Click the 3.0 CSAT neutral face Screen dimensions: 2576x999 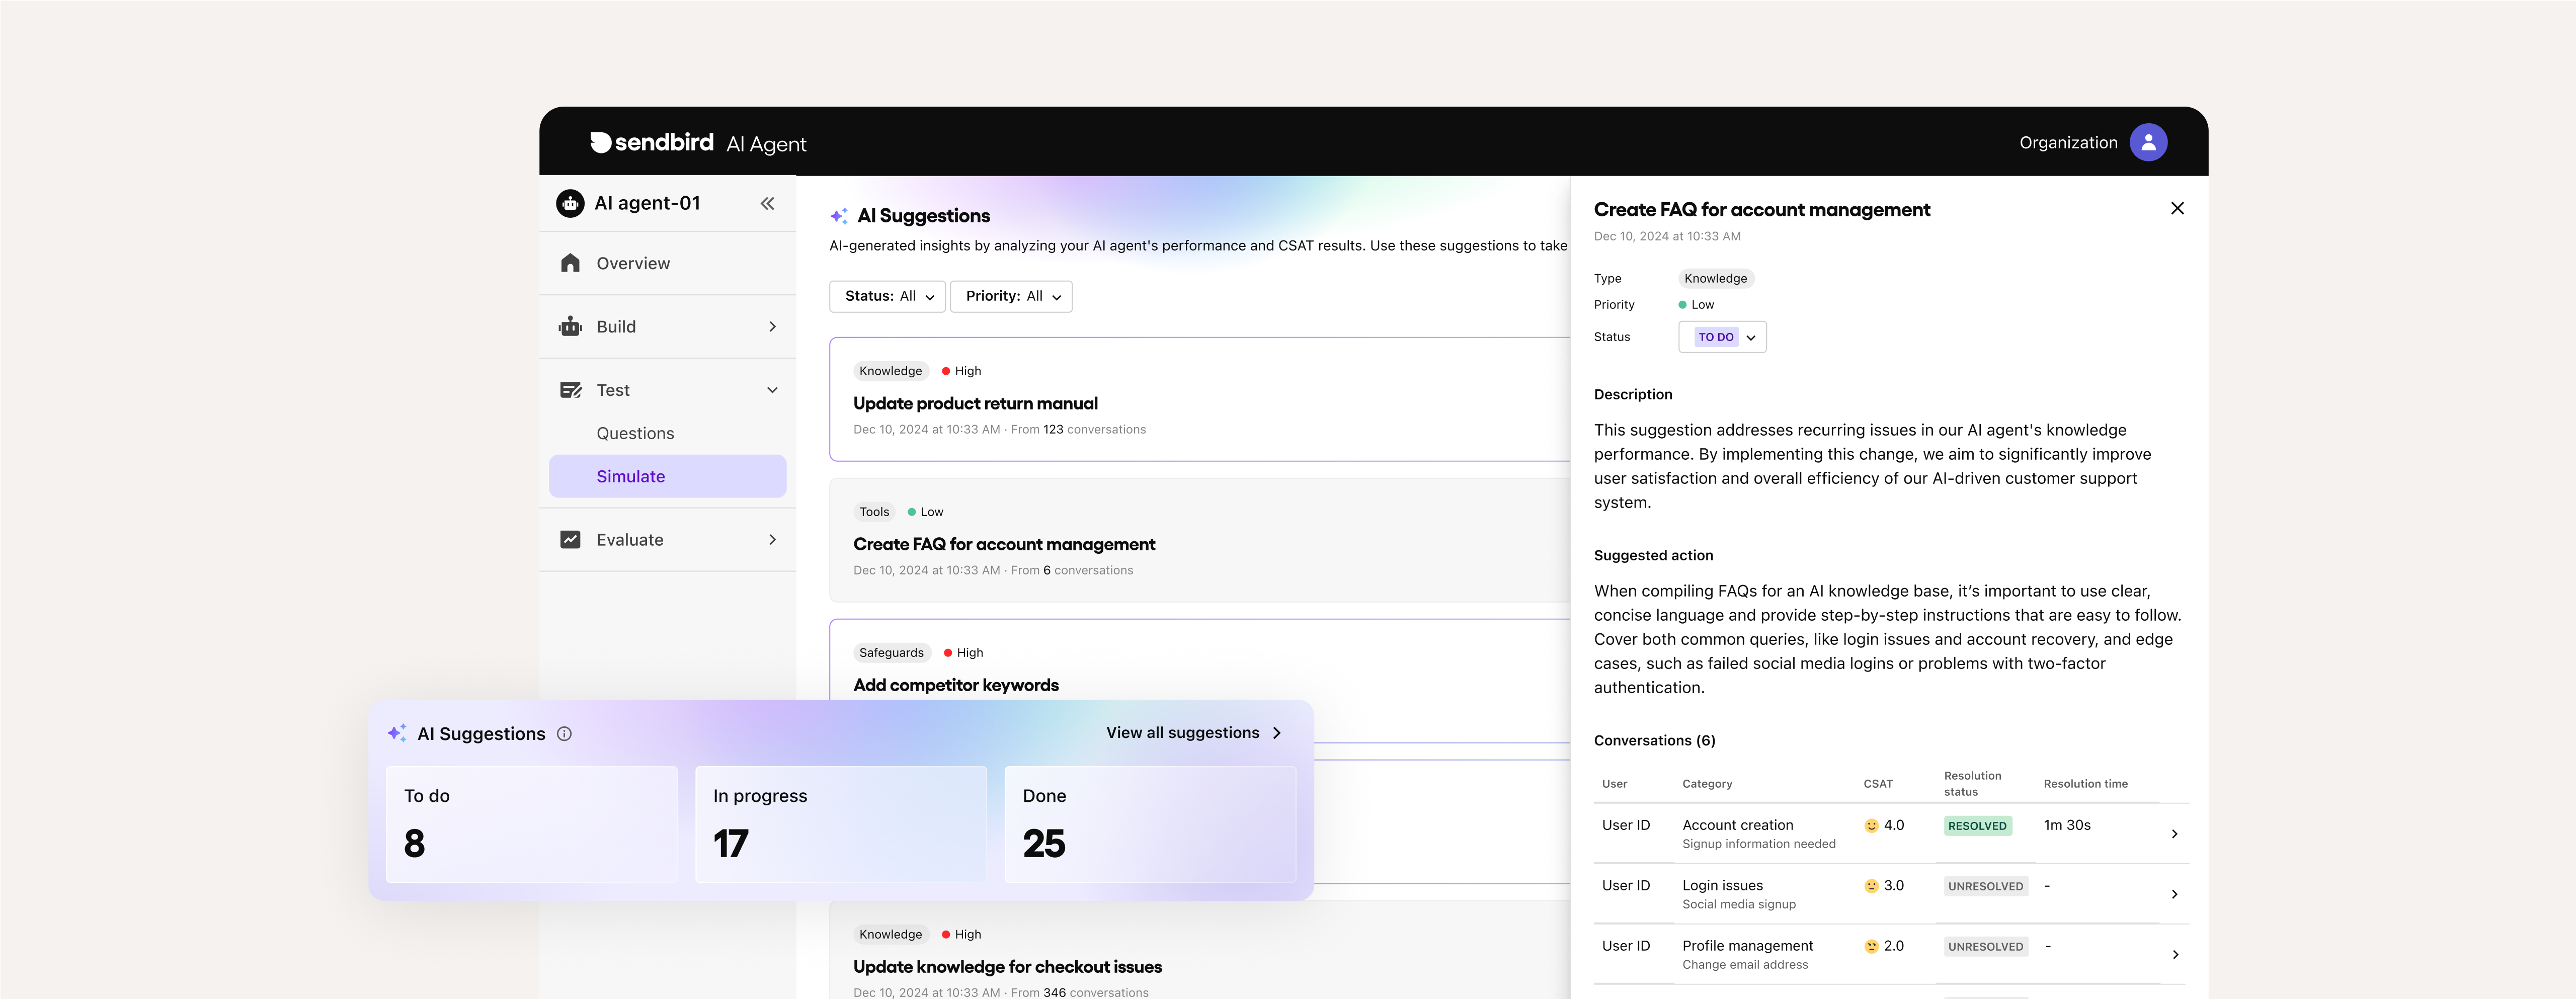(1871, 886)
